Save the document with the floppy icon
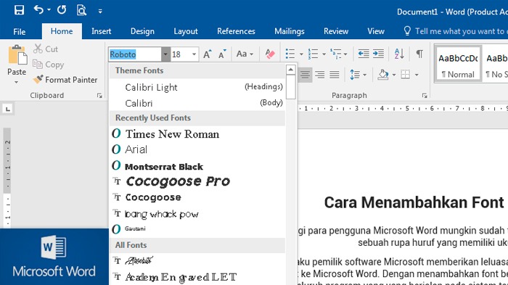The image size is (508, 285). coord(19,10)
